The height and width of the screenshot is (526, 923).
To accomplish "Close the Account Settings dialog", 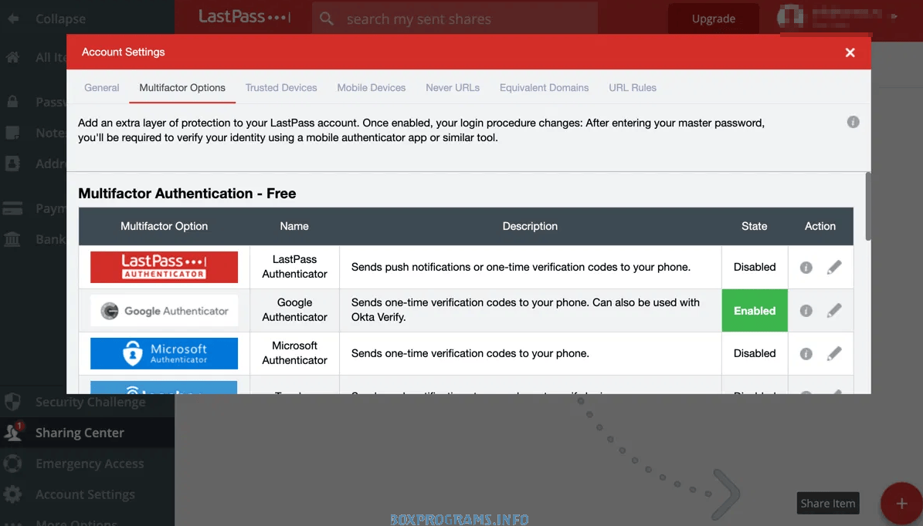I will (850, 52).
